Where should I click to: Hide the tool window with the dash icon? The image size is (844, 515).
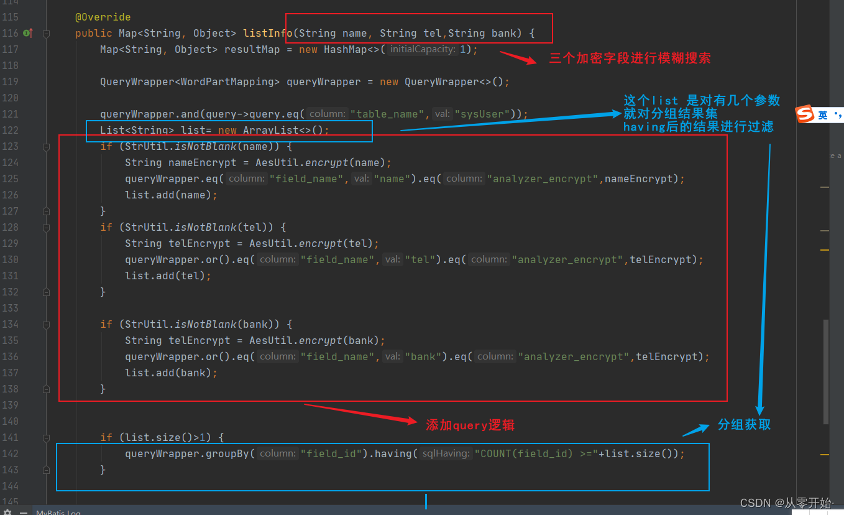(23, 512)
